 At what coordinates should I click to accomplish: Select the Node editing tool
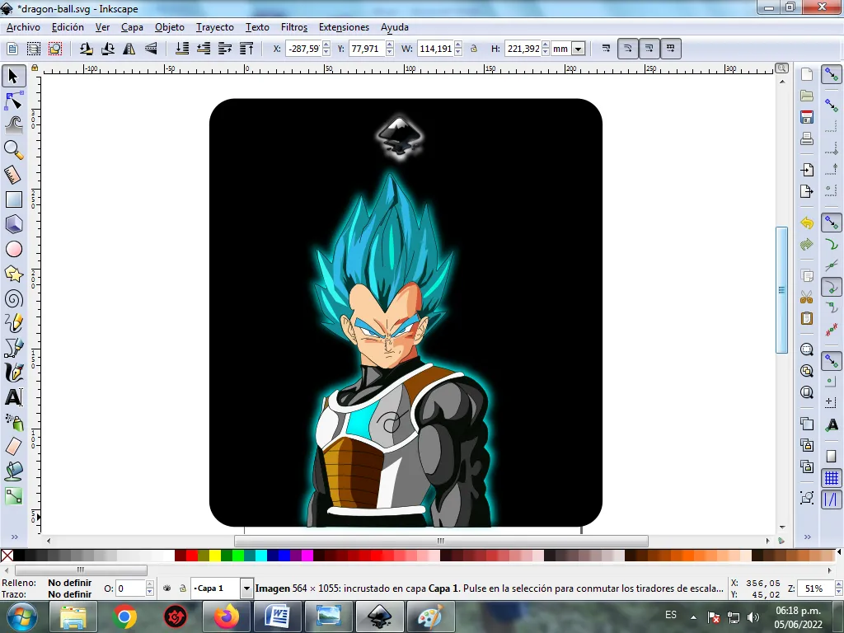click(13, 101)
